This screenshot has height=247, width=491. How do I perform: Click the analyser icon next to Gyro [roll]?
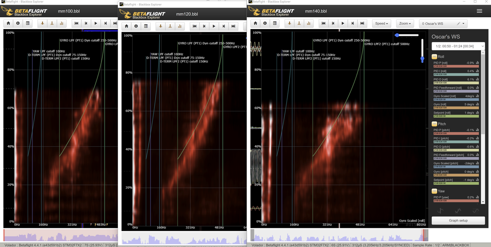click(478, 104)
